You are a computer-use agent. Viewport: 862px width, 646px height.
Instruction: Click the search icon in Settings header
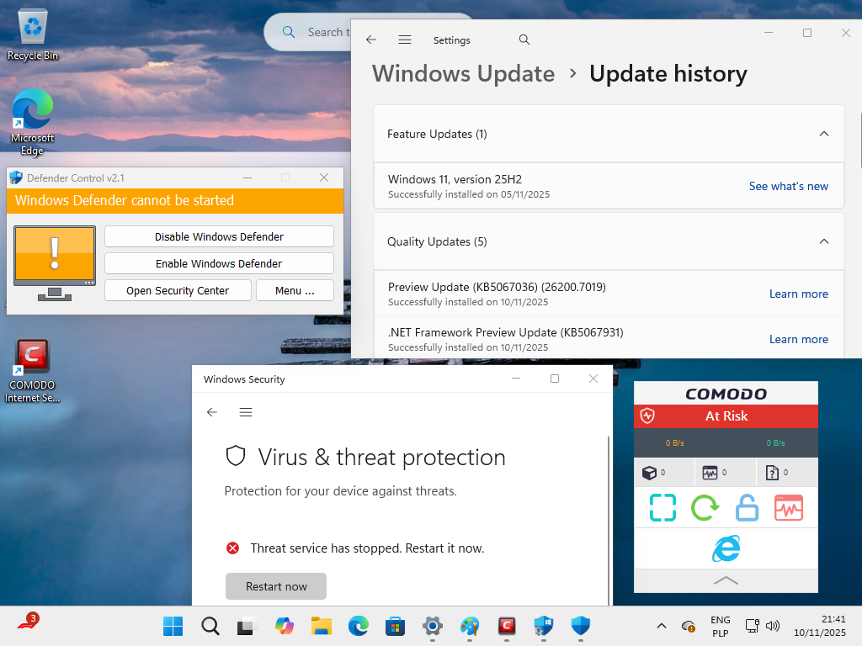pyautogui.click(x=524, y=40)
